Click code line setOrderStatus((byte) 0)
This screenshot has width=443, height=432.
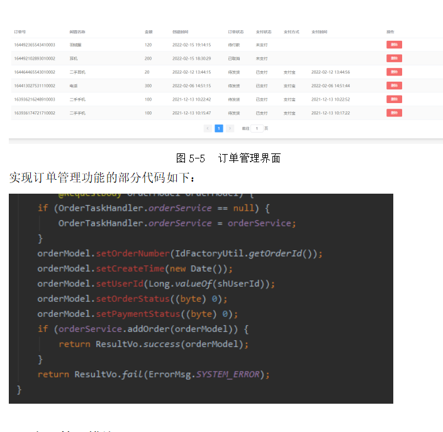[132, 299]
